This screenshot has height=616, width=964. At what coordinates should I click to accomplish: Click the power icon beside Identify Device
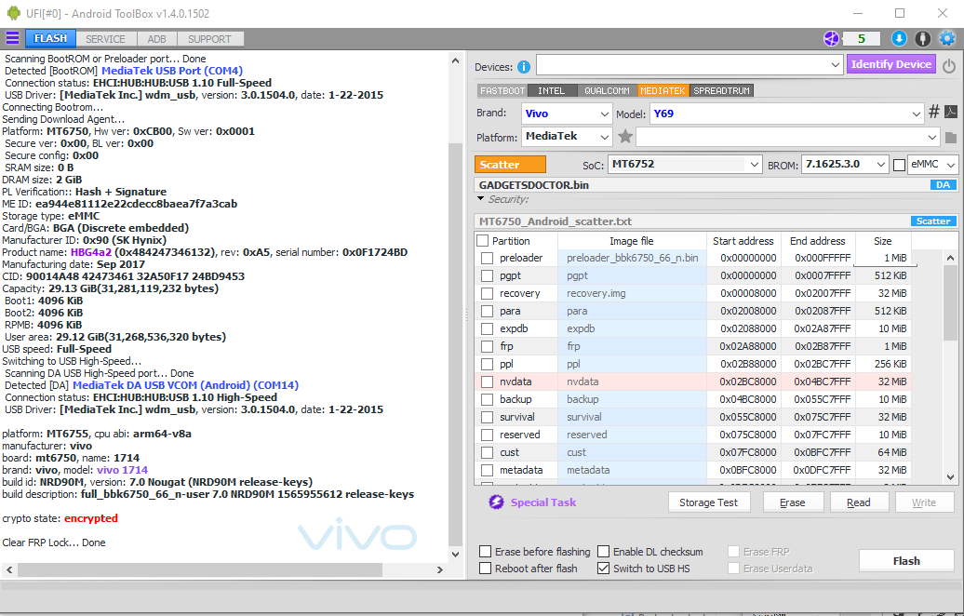pyautogui.click(x=949, y=66)
